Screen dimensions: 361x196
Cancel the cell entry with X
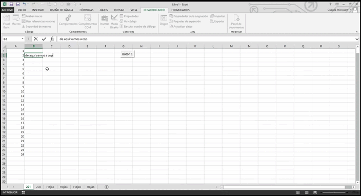tap(36, 39)
